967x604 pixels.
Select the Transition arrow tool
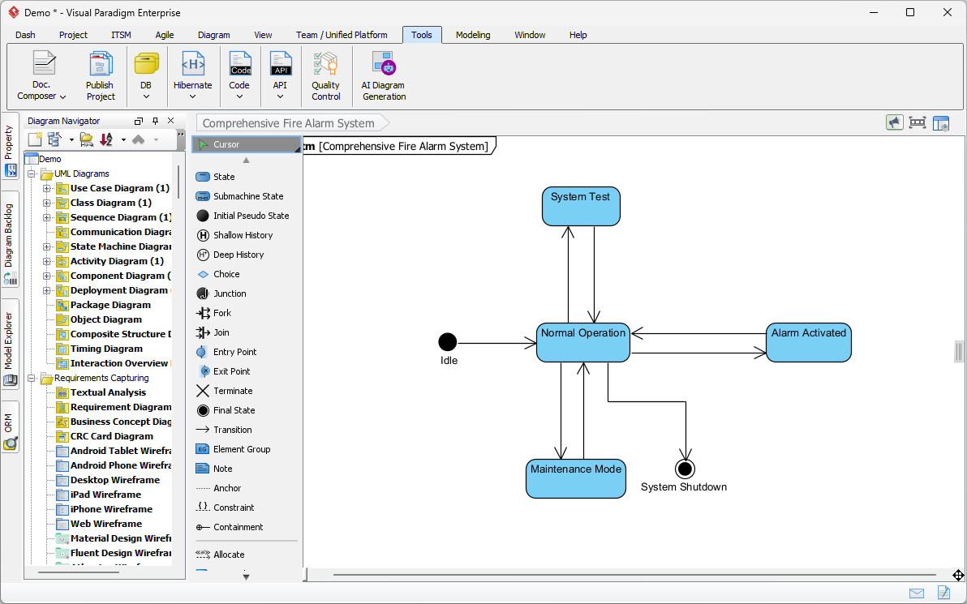[224, 431]
